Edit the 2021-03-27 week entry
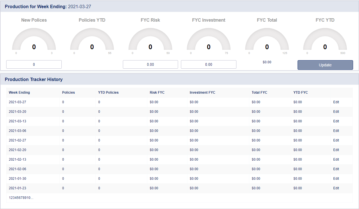The width and height of the screenshot is (359, 209). (336, 102)
